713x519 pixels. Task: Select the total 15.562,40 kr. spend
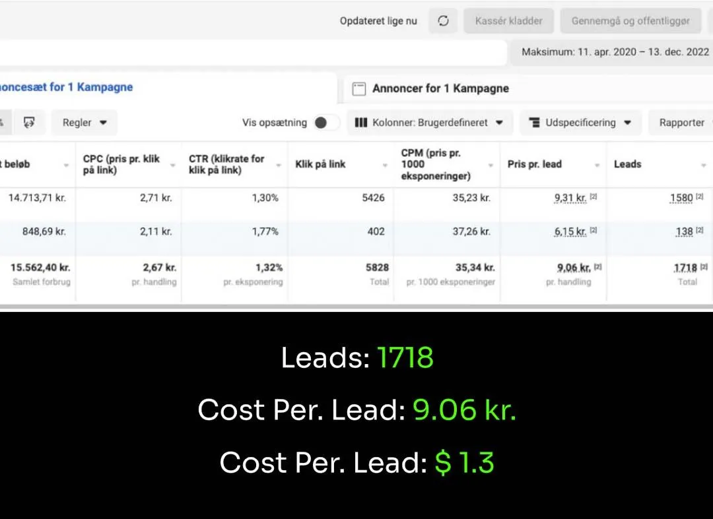pyautogui.click(x=40, y=268)
